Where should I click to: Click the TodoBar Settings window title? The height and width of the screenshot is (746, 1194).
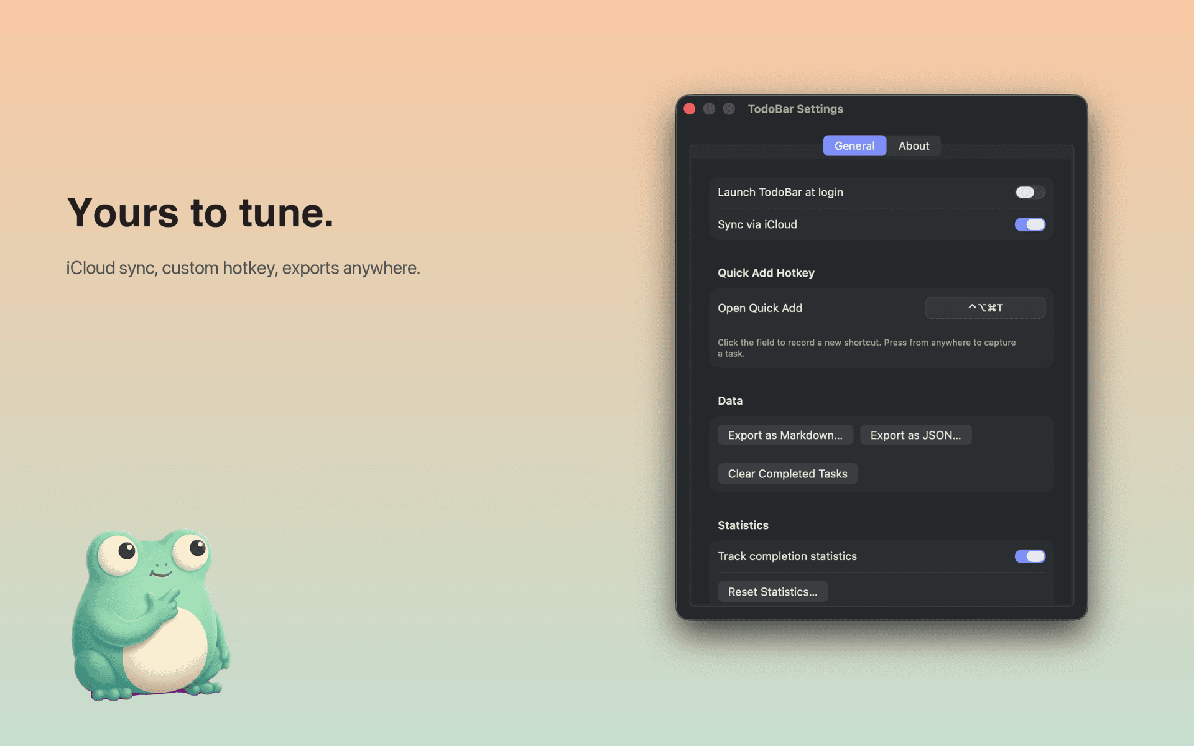795,109
